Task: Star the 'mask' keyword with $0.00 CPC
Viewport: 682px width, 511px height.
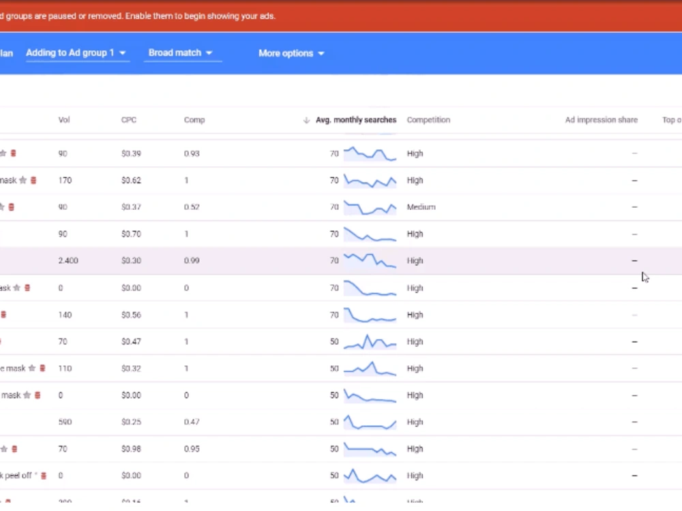Action: [27, 395]
